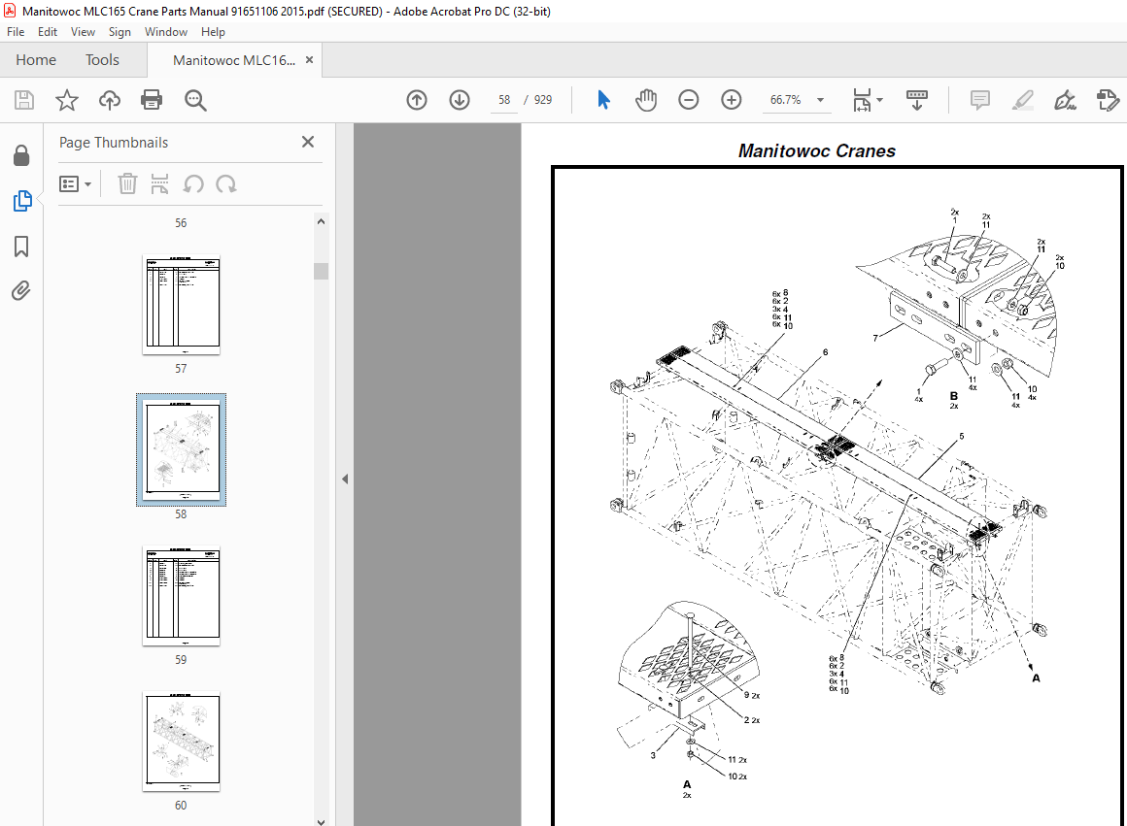Open the Help menu
This screenshot has height=826, width=1127.
(x=213, y=32)
